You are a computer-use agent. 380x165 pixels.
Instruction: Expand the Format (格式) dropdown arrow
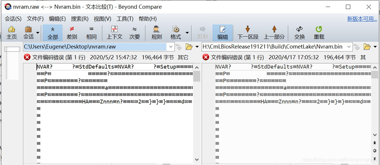pos(187,33)
